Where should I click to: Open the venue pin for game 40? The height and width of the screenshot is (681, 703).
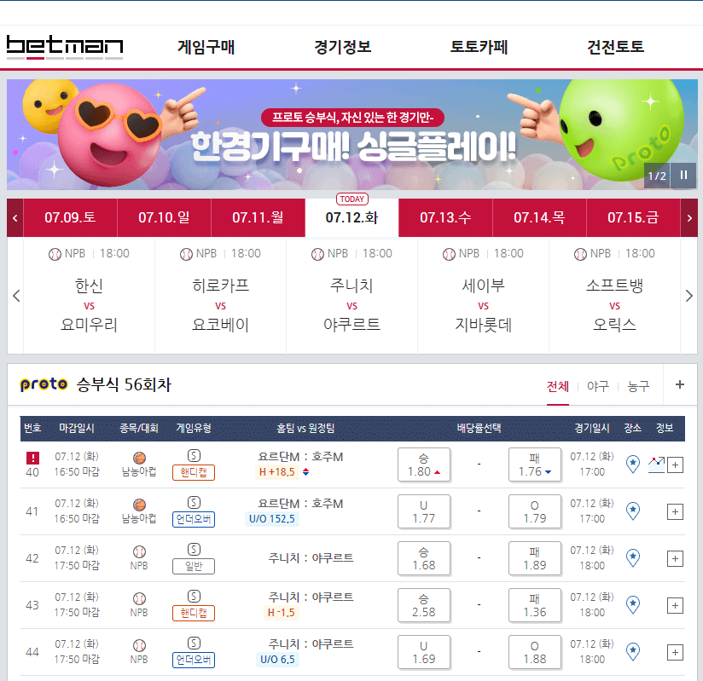point(632,464)
